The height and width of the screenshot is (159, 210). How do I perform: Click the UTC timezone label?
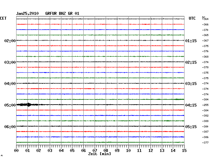pos(192,18)
